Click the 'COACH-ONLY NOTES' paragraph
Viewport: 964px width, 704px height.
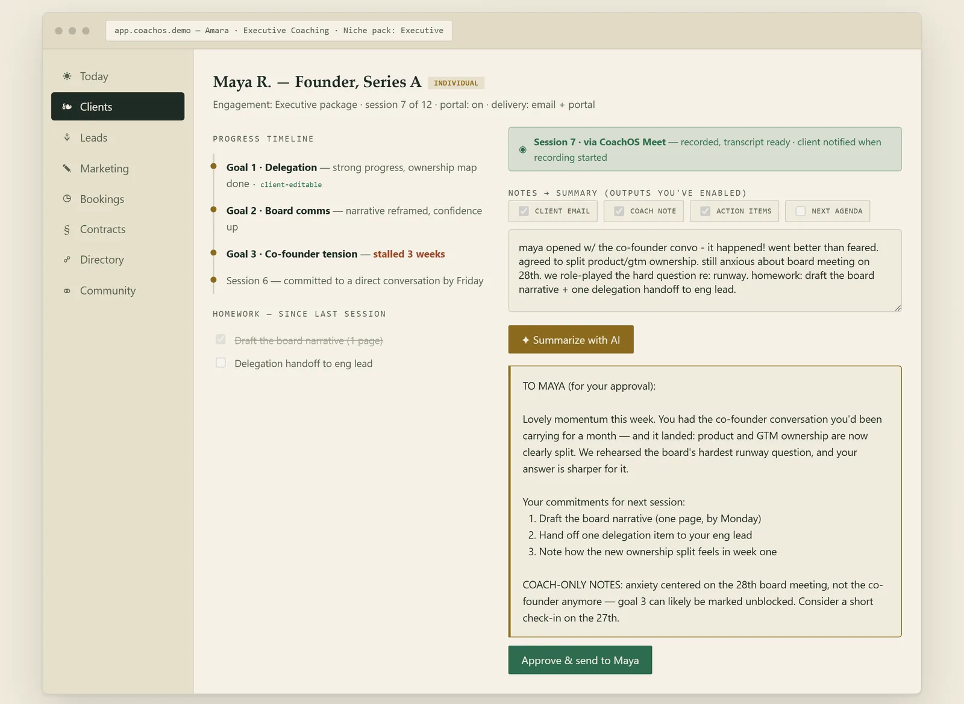pyautogui.click(x=703, y=601)
